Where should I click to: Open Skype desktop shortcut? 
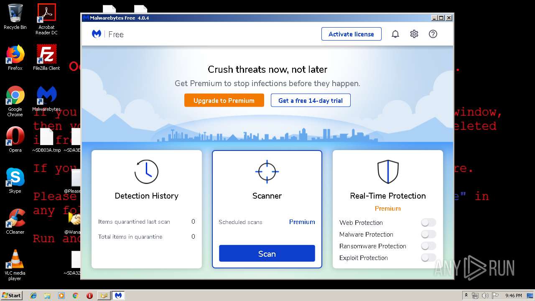click(15, 181)
